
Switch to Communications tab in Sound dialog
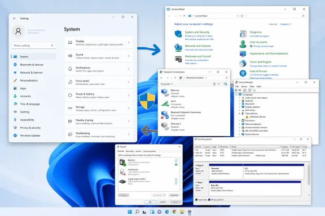pyautogui.click(x=150, y=151)
